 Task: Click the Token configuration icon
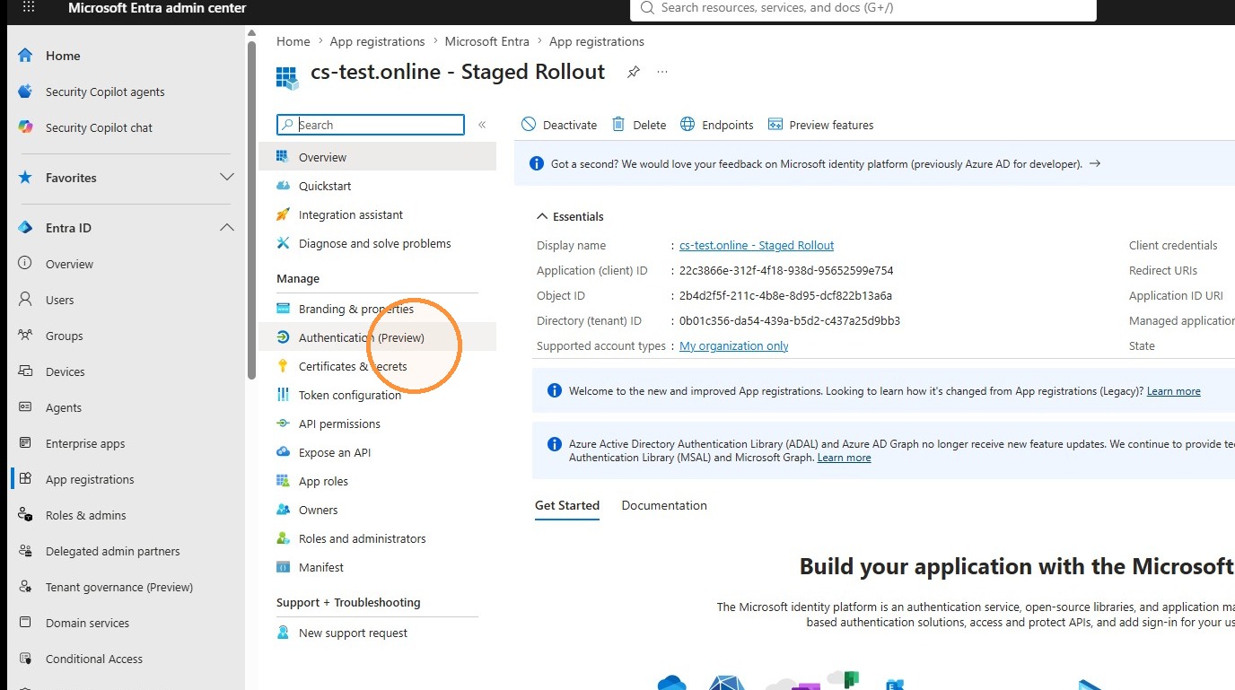[284, 395]
